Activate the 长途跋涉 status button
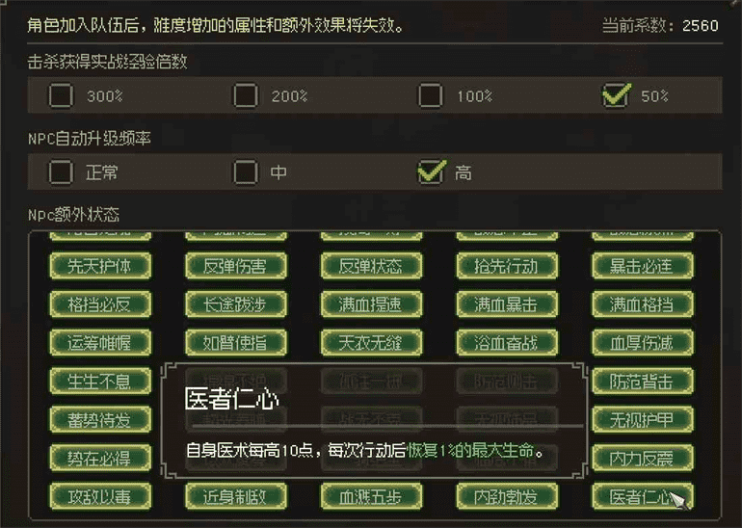Viewport: 742px width, 528px height. [236, 304]
